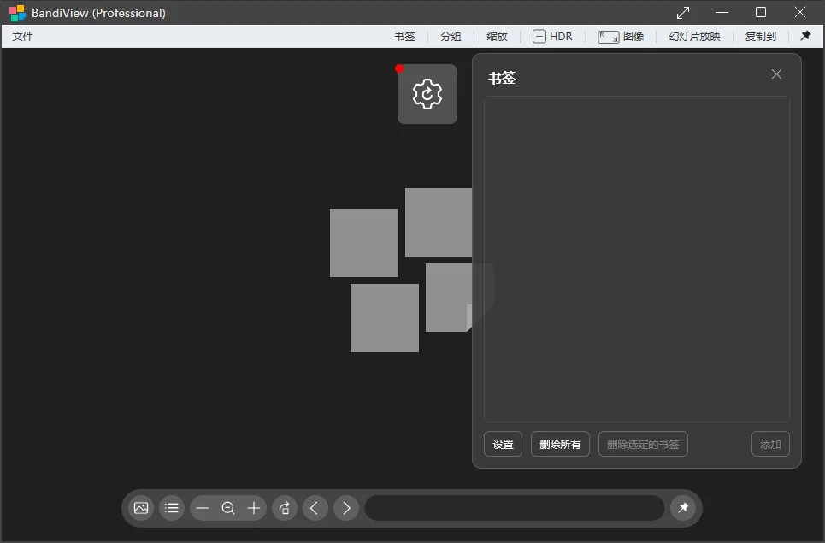Open the 书签 toolbar menu
This screenshot has height=543, width=825.
tap(404, 36)
